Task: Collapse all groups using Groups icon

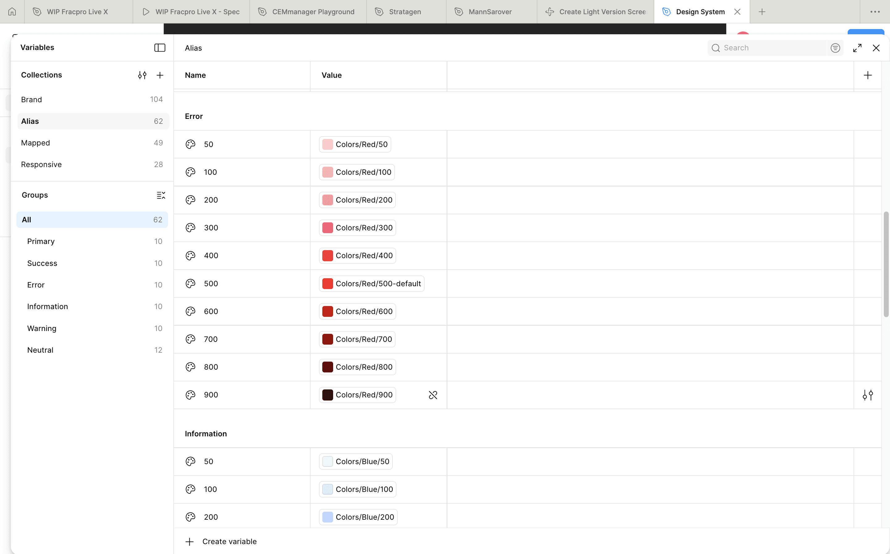Action: (x=161, y=195)
